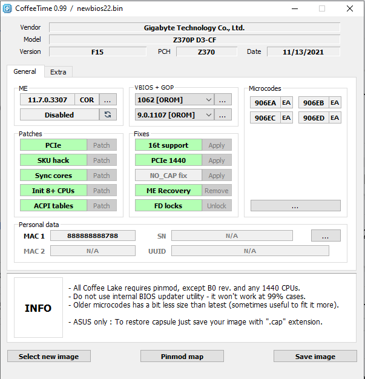
Task: Click the ellipsis button in Personal data
Action: click(x=326, y=236)
